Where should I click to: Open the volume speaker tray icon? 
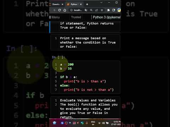pos(103,123)
